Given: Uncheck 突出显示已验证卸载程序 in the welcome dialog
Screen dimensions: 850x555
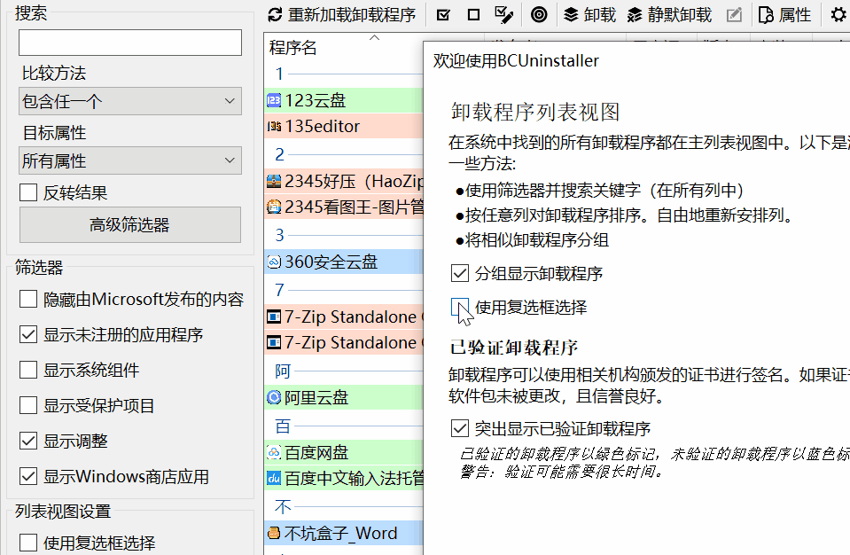Looking at the screenshot, I should [x=460, y=428].
